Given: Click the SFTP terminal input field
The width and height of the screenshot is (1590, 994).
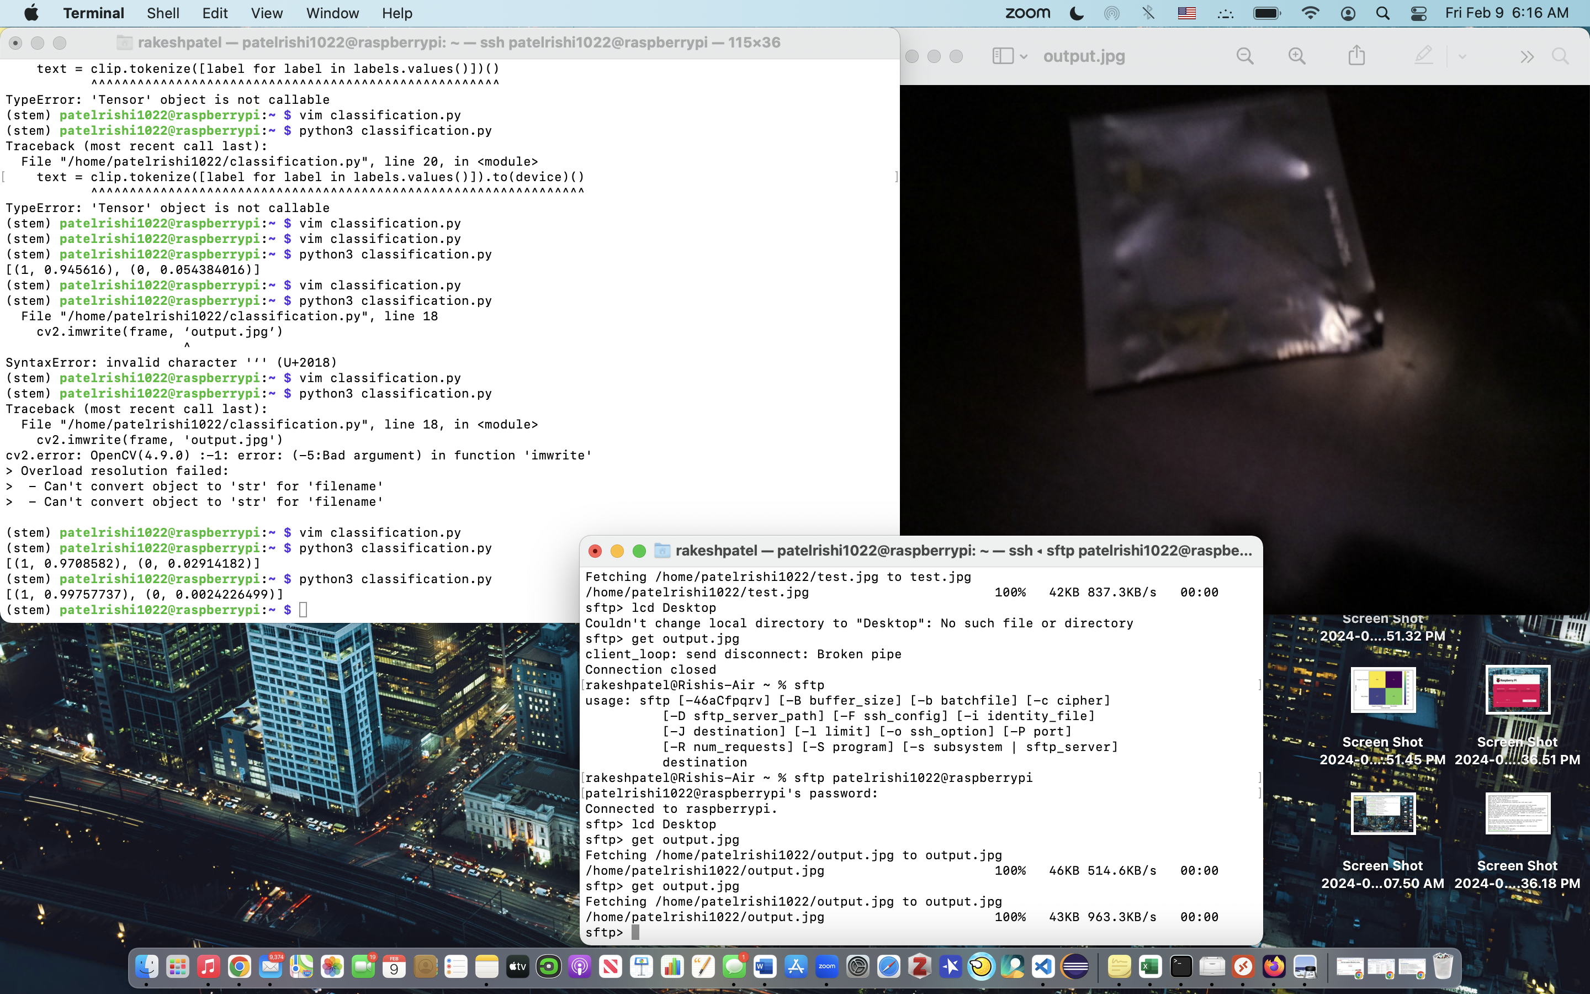Looking at the screenshot, I should [637, 931].
